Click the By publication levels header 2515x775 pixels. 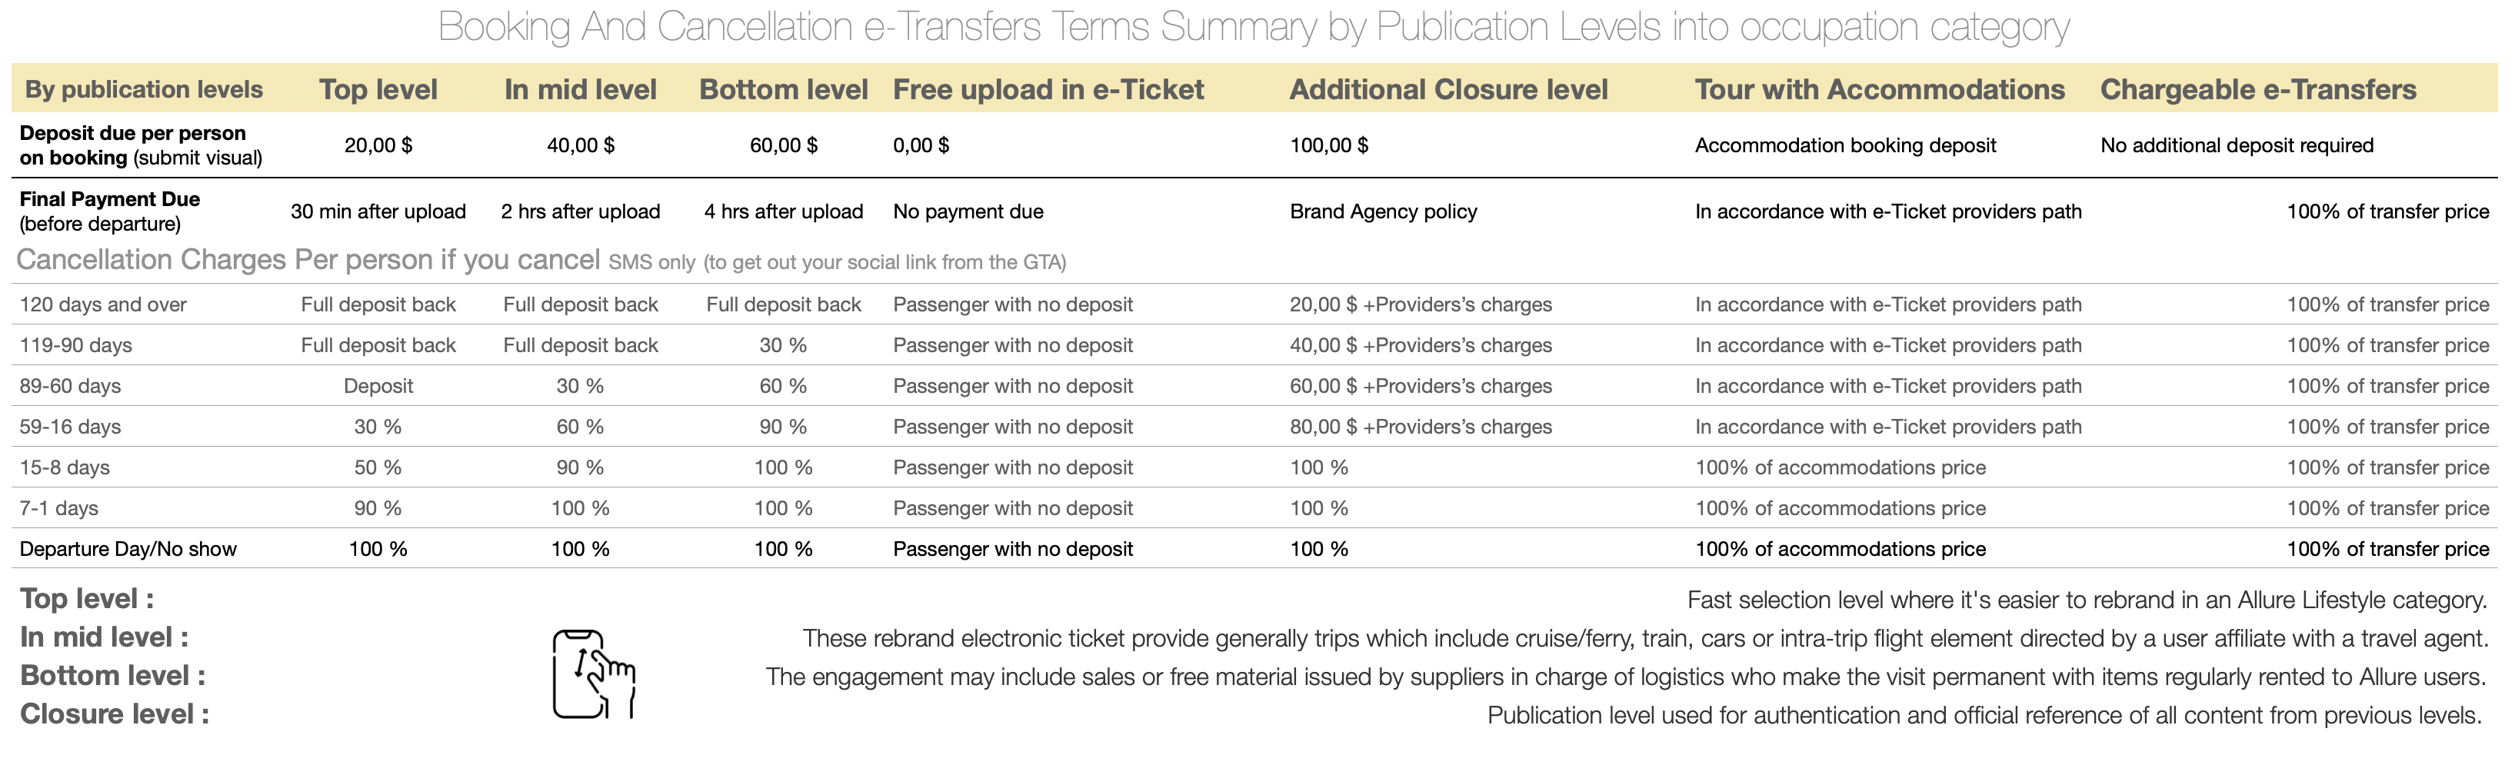pyautogui.click(x=144, y=90)
